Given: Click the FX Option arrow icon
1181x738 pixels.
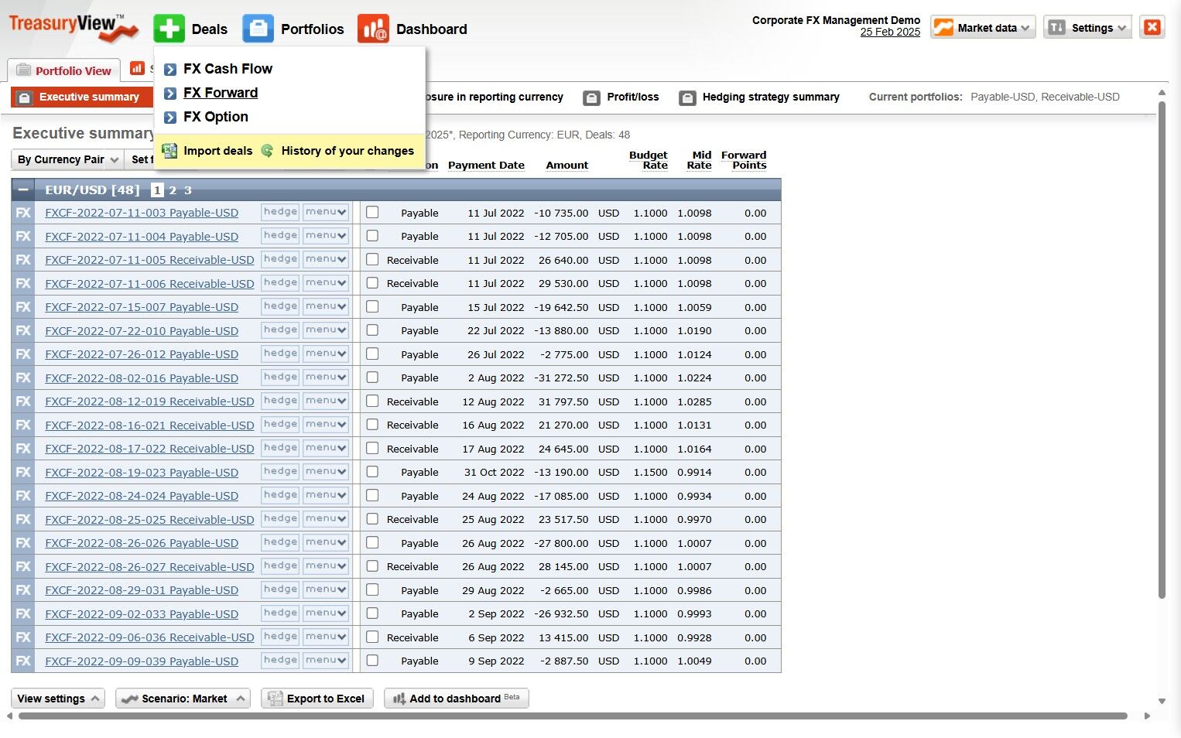Looking at the screenshot, I should pos(170,118).
